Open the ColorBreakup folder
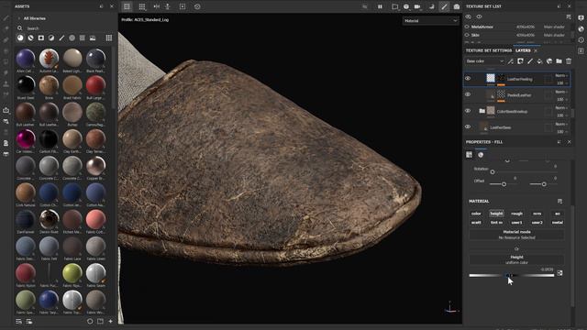The height and width of the screenshot is (330, 587). 482,111
